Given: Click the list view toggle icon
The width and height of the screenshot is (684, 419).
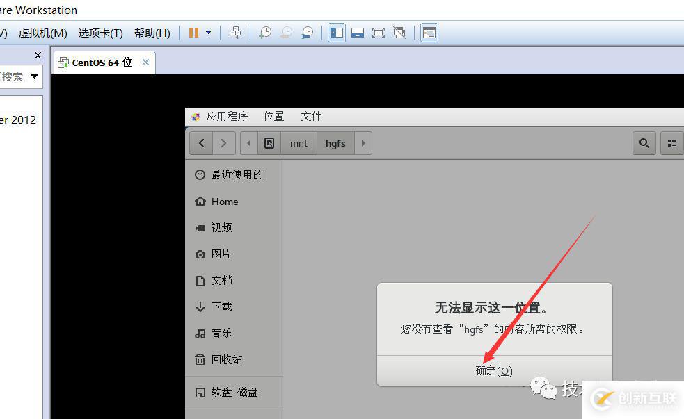Looking at the screenshot, I should point(671,143).
